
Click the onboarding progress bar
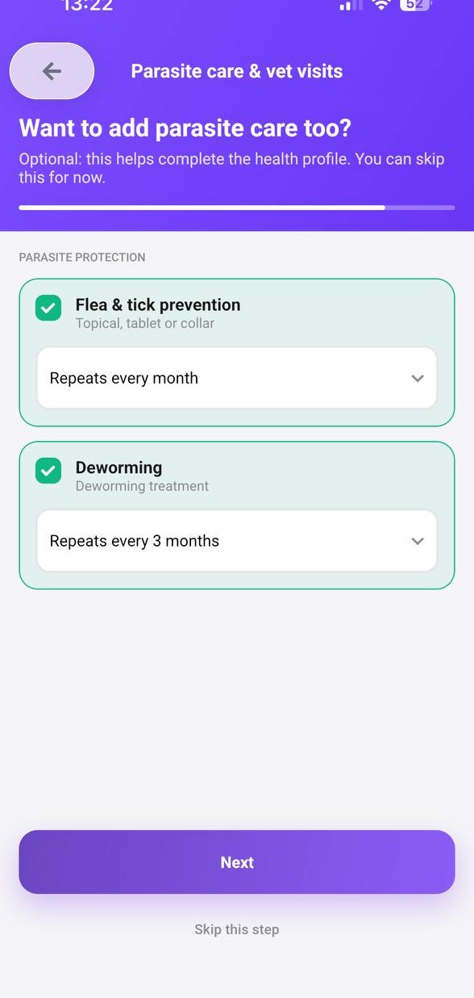(x=237, y=208)
